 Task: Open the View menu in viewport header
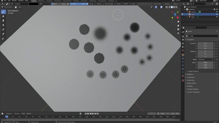tap(20, 7)
